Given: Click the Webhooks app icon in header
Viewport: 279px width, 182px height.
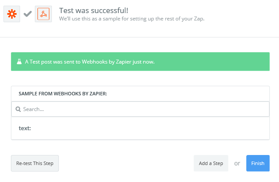Looking at the screenshot, I should [x=44, y=14].
